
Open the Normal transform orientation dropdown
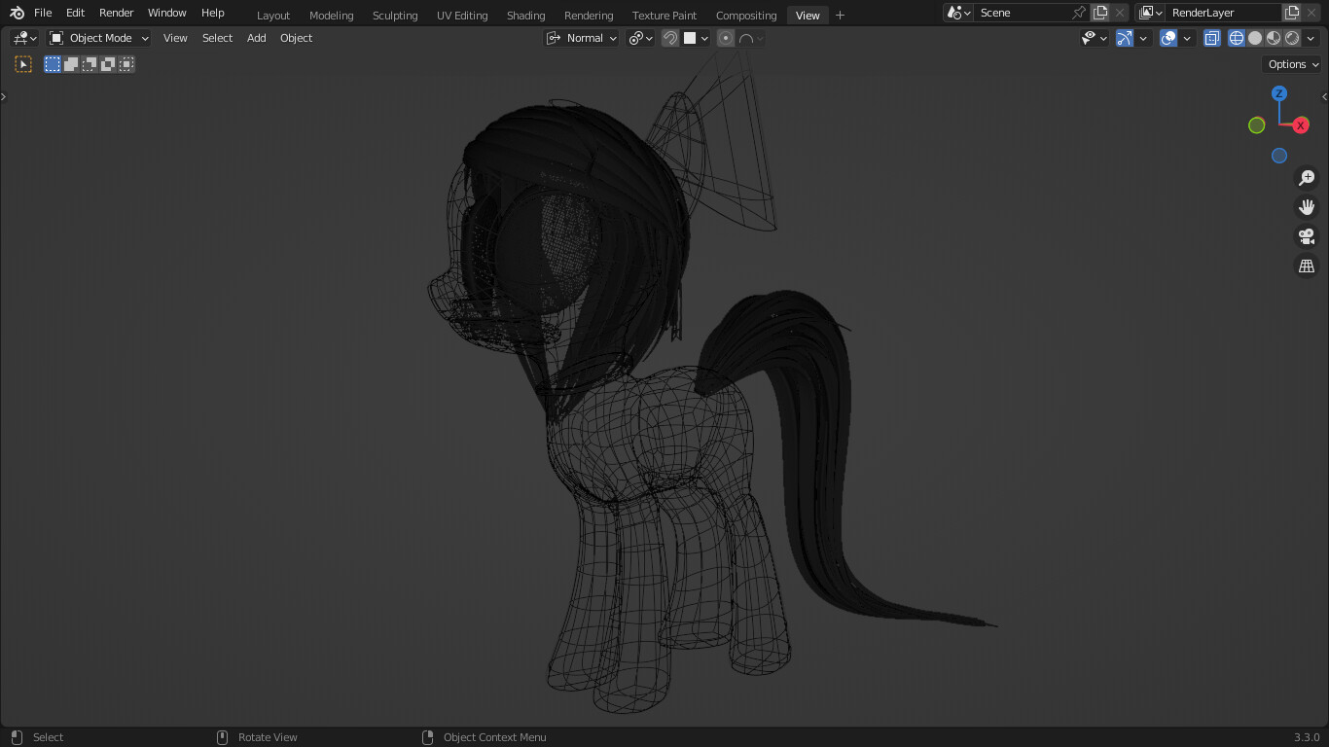coord(582,38)
